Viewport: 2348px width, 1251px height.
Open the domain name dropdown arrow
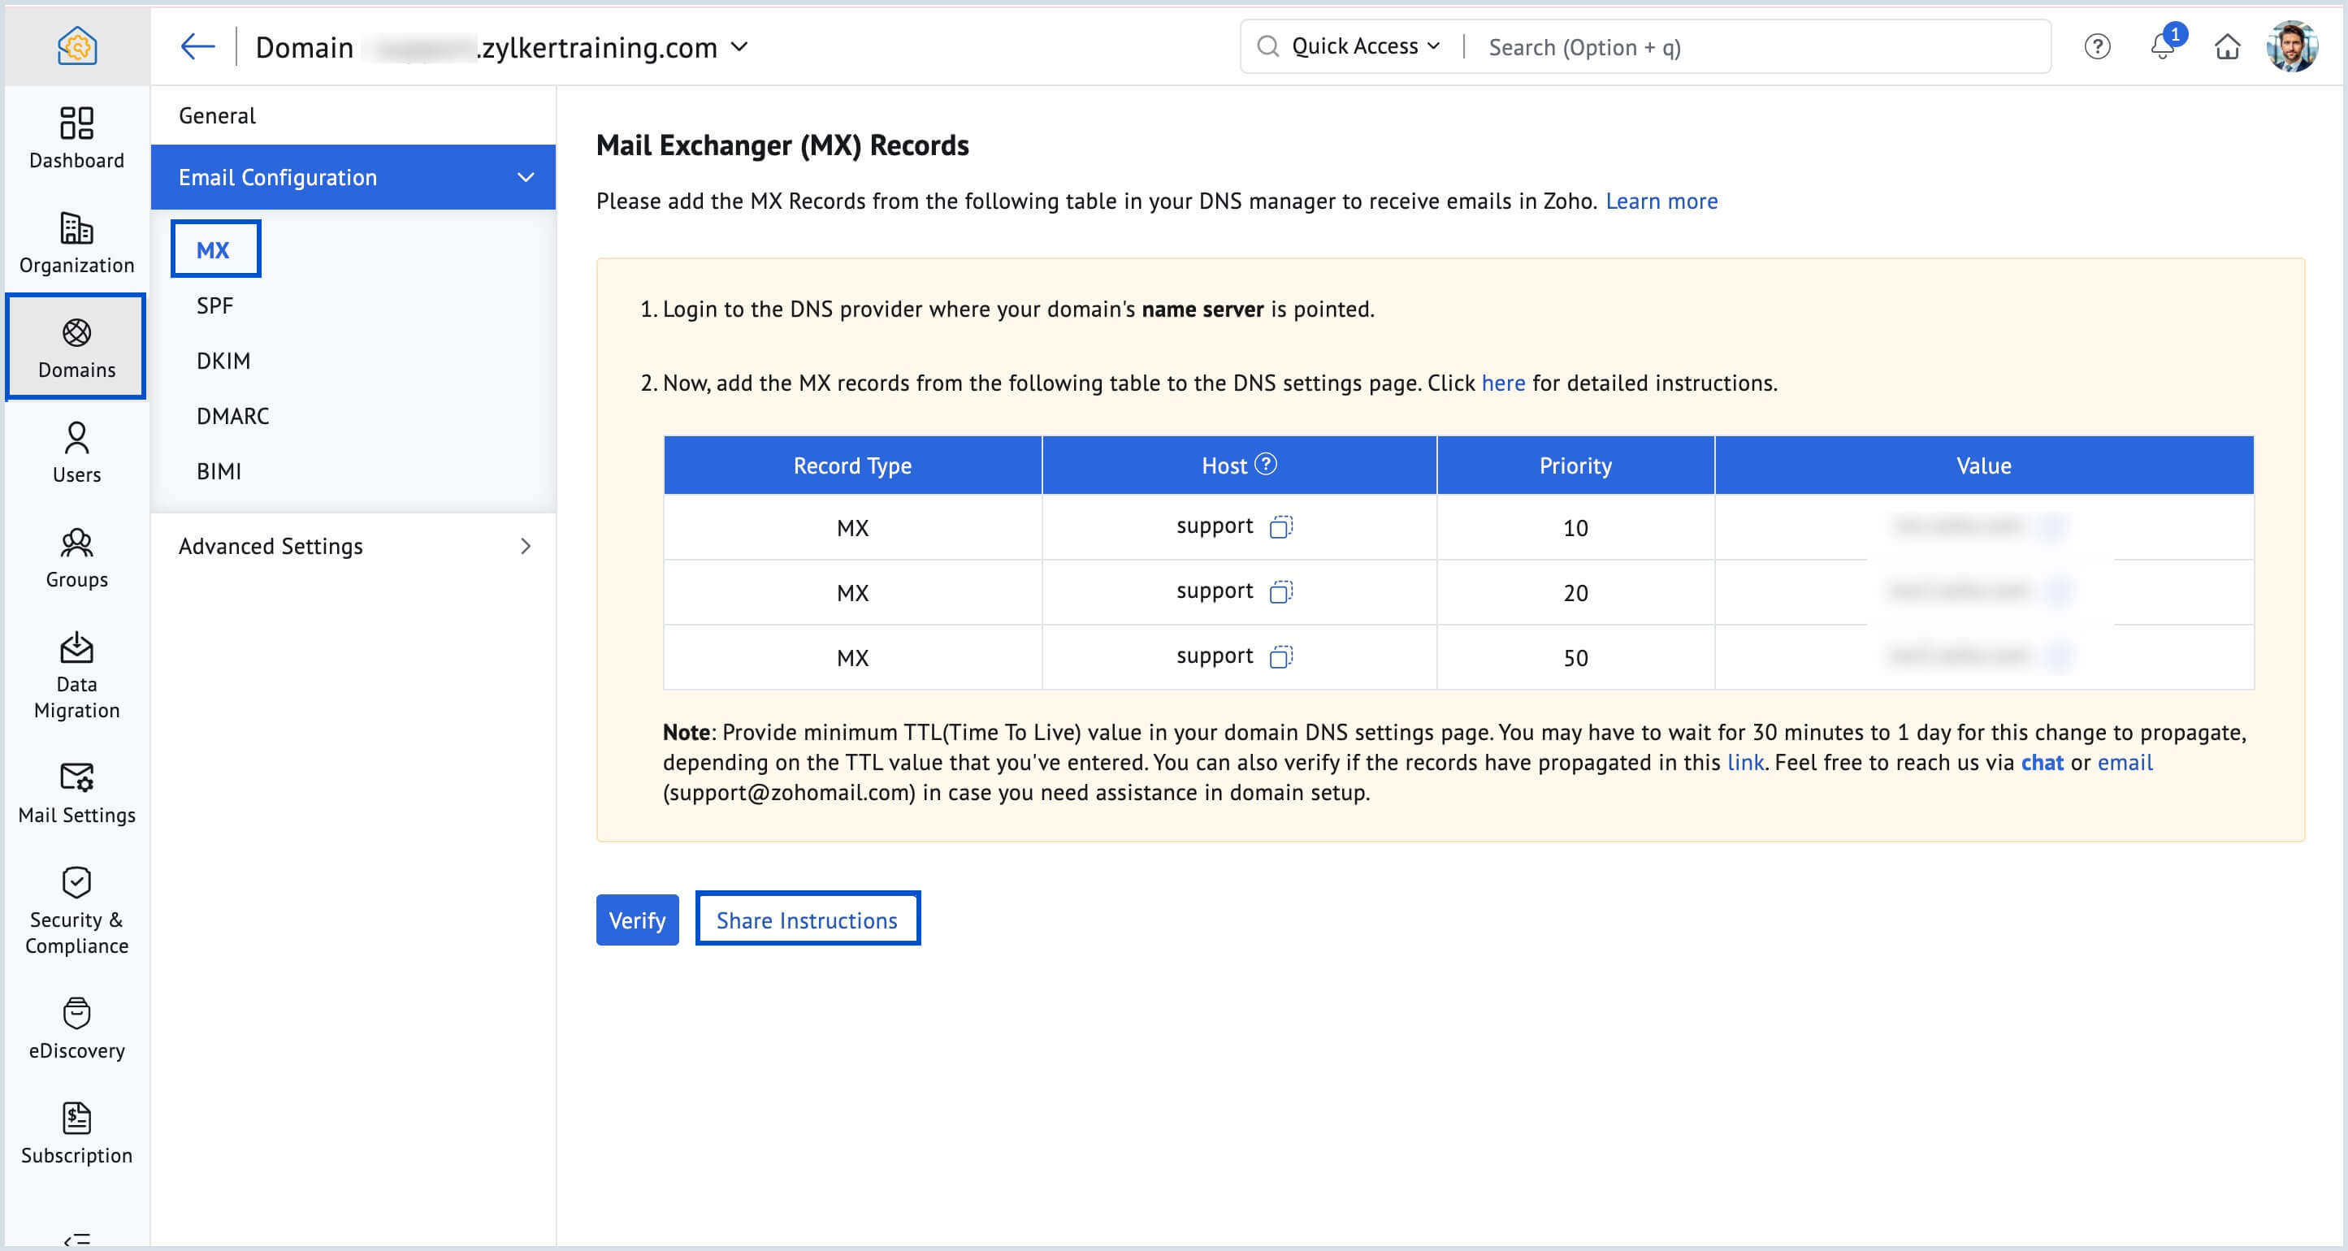pyautogui.click(x=740, y=46)
